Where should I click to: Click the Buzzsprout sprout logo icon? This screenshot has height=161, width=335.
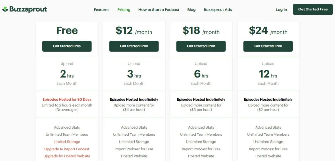point(5,9)
